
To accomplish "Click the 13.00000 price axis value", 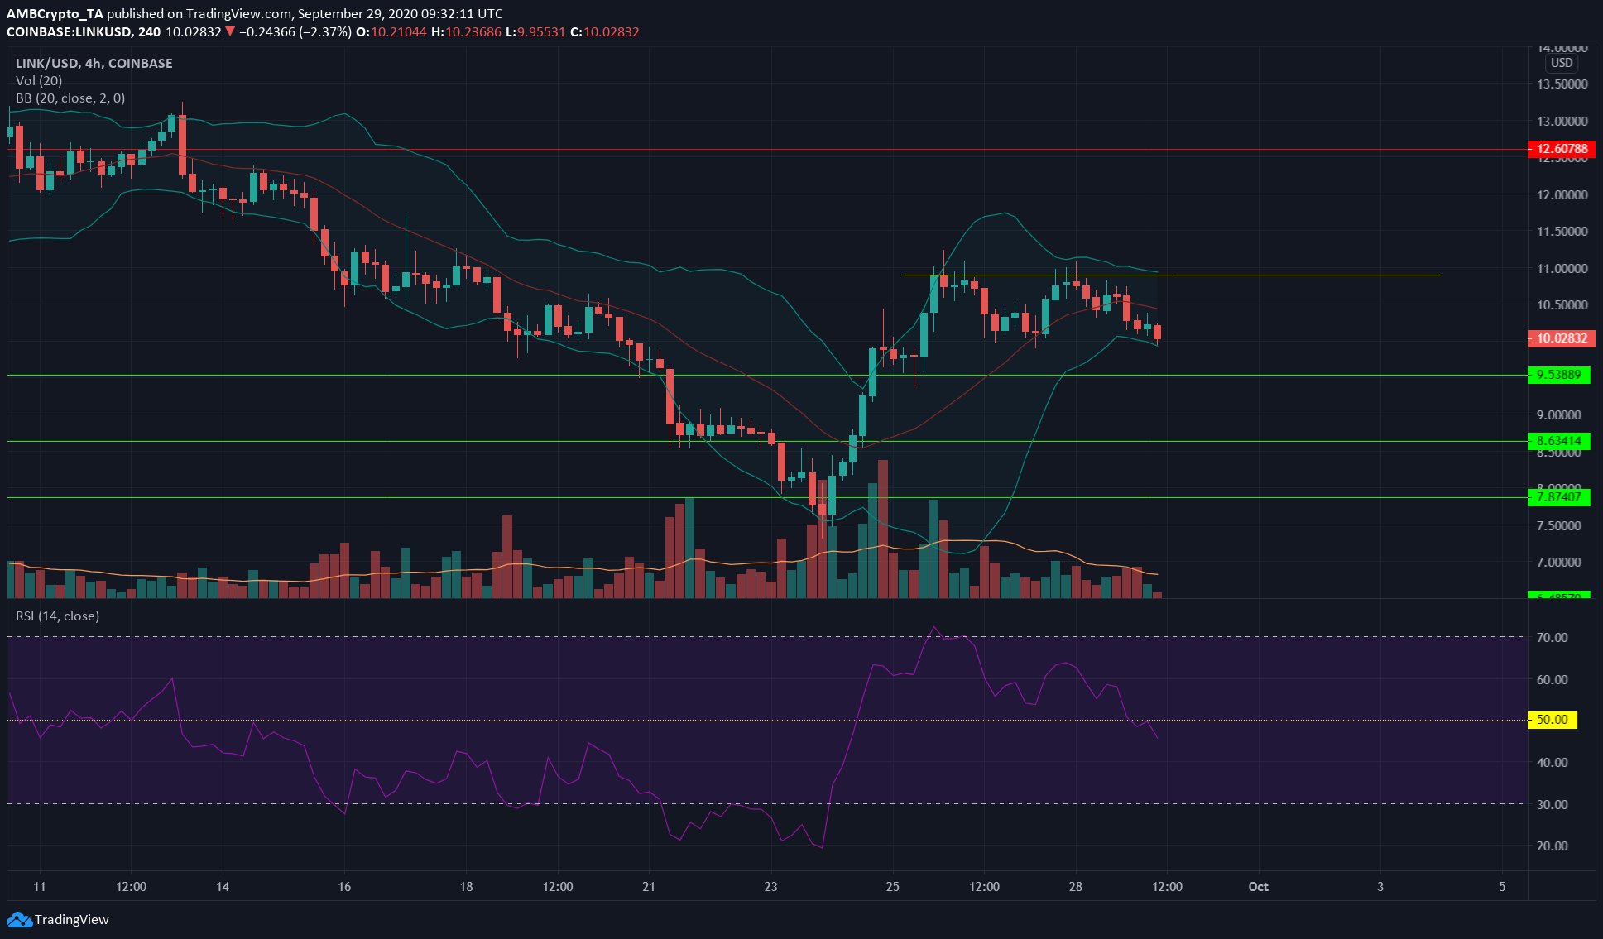I will (1562, 121).
